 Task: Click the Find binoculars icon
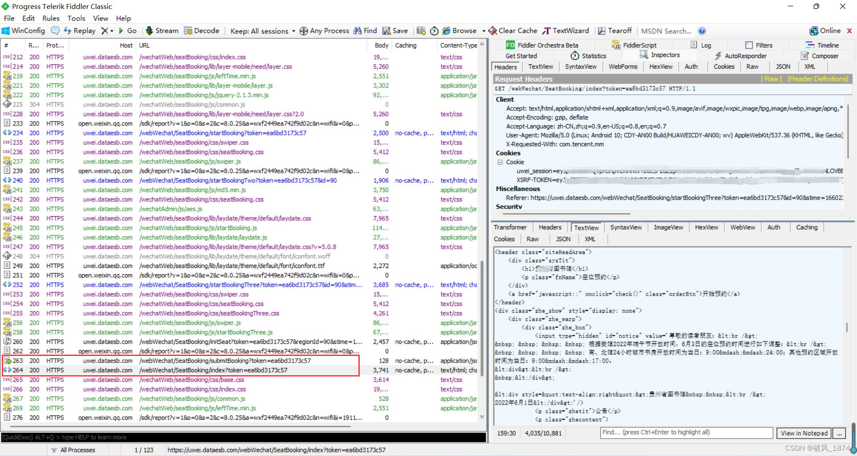(358, 31)
